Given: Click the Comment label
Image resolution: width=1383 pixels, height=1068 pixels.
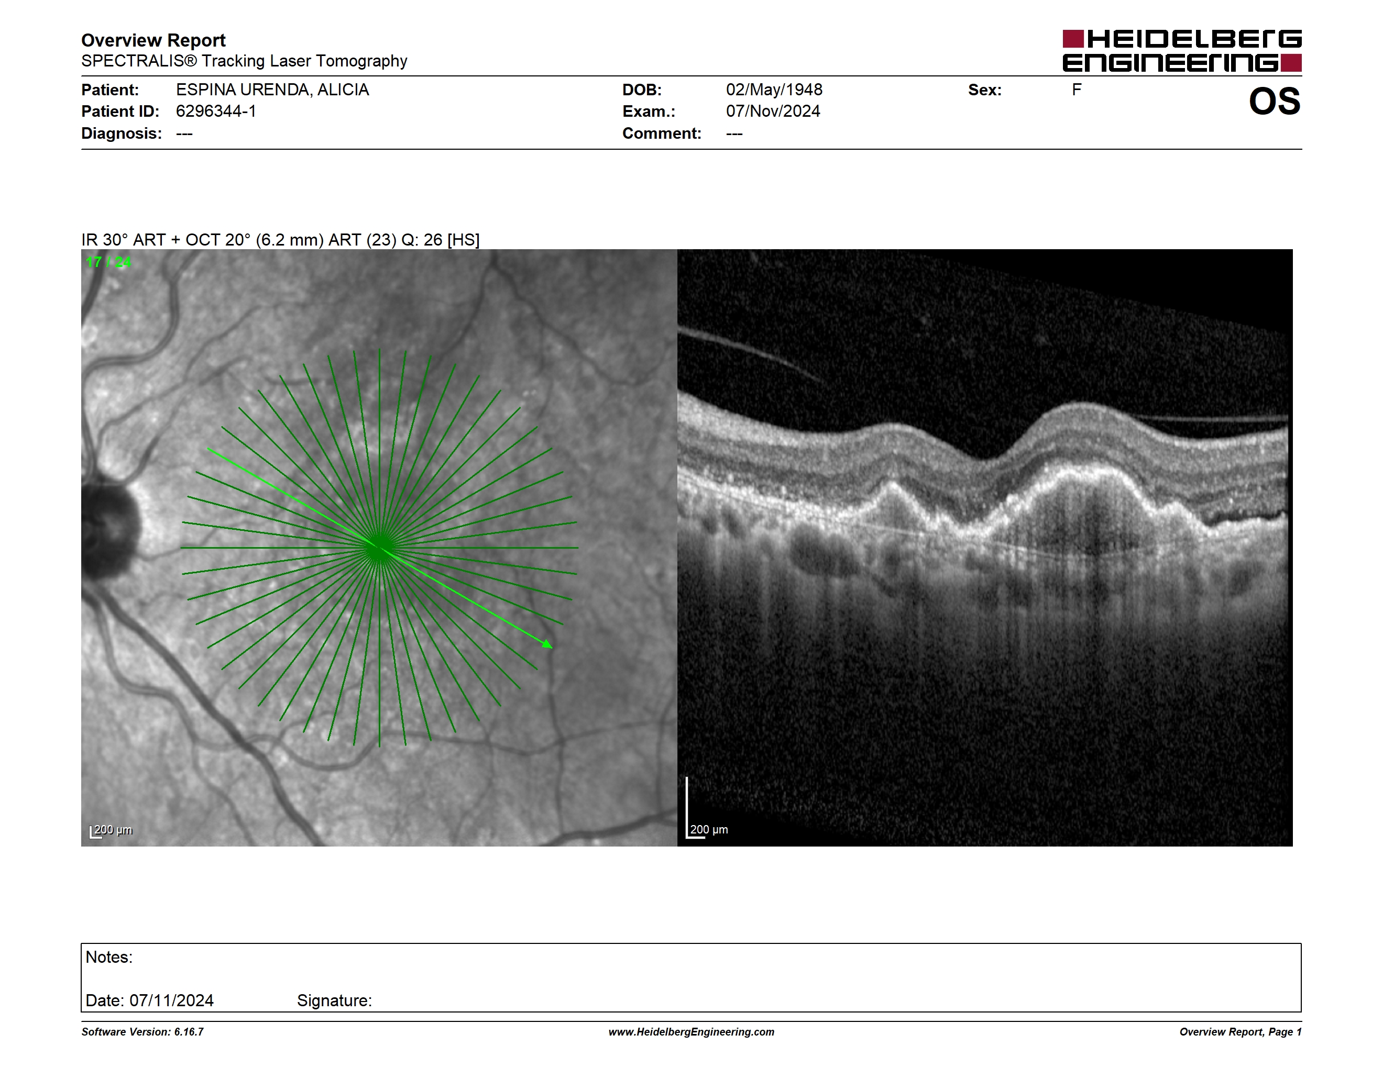Looking at the screenshot, I should (662, 133).
